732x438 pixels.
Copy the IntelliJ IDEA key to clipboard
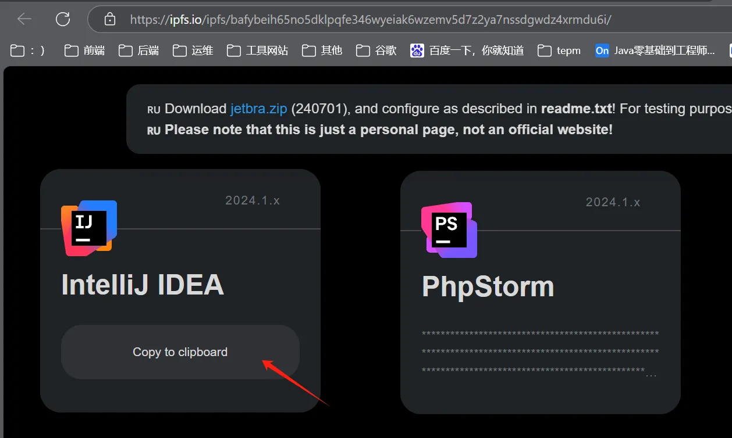click(x=180, y=352)
